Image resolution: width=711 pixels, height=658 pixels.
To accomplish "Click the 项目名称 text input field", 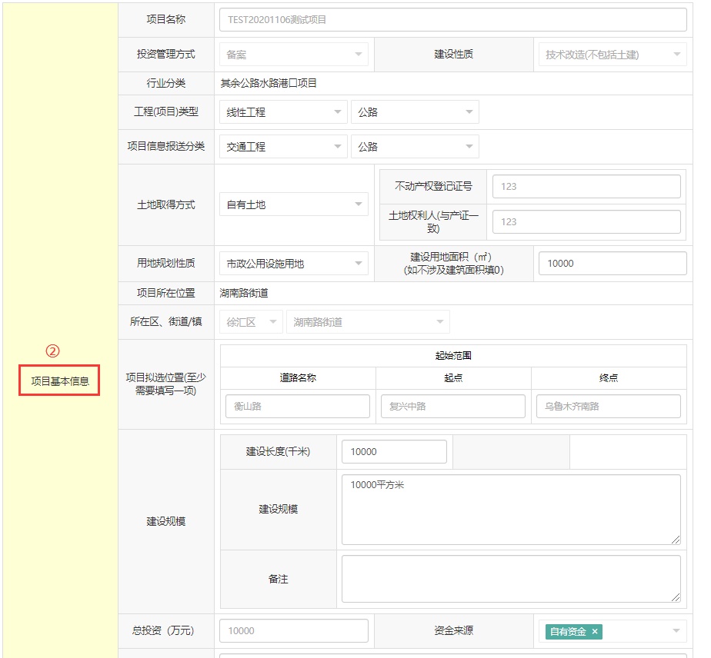I will click(452, 20).
